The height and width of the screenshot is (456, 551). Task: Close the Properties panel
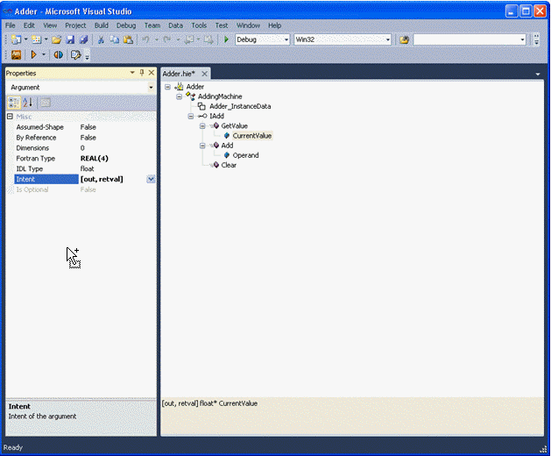tap(152, 73)
